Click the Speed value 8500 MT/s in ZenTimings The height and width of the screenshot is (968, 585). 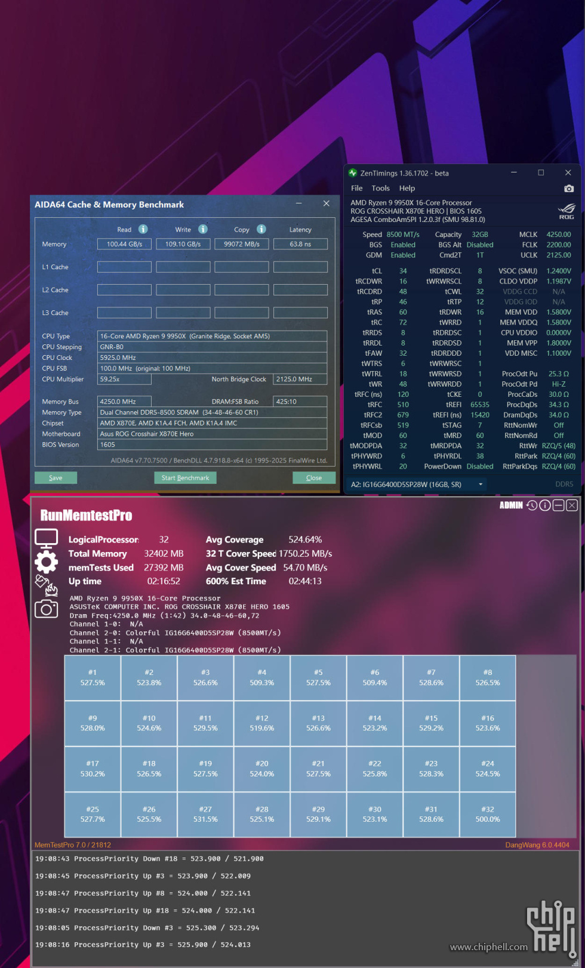click(x=403, y=235)
